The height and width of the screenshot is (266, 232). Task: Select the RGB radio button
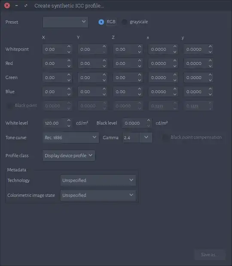[x=101, y=22]
